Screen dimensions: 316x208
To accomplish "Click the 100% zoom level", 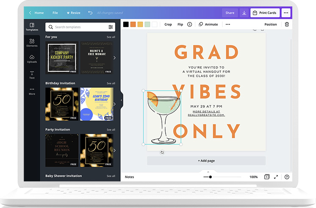I will pos(254,177).
